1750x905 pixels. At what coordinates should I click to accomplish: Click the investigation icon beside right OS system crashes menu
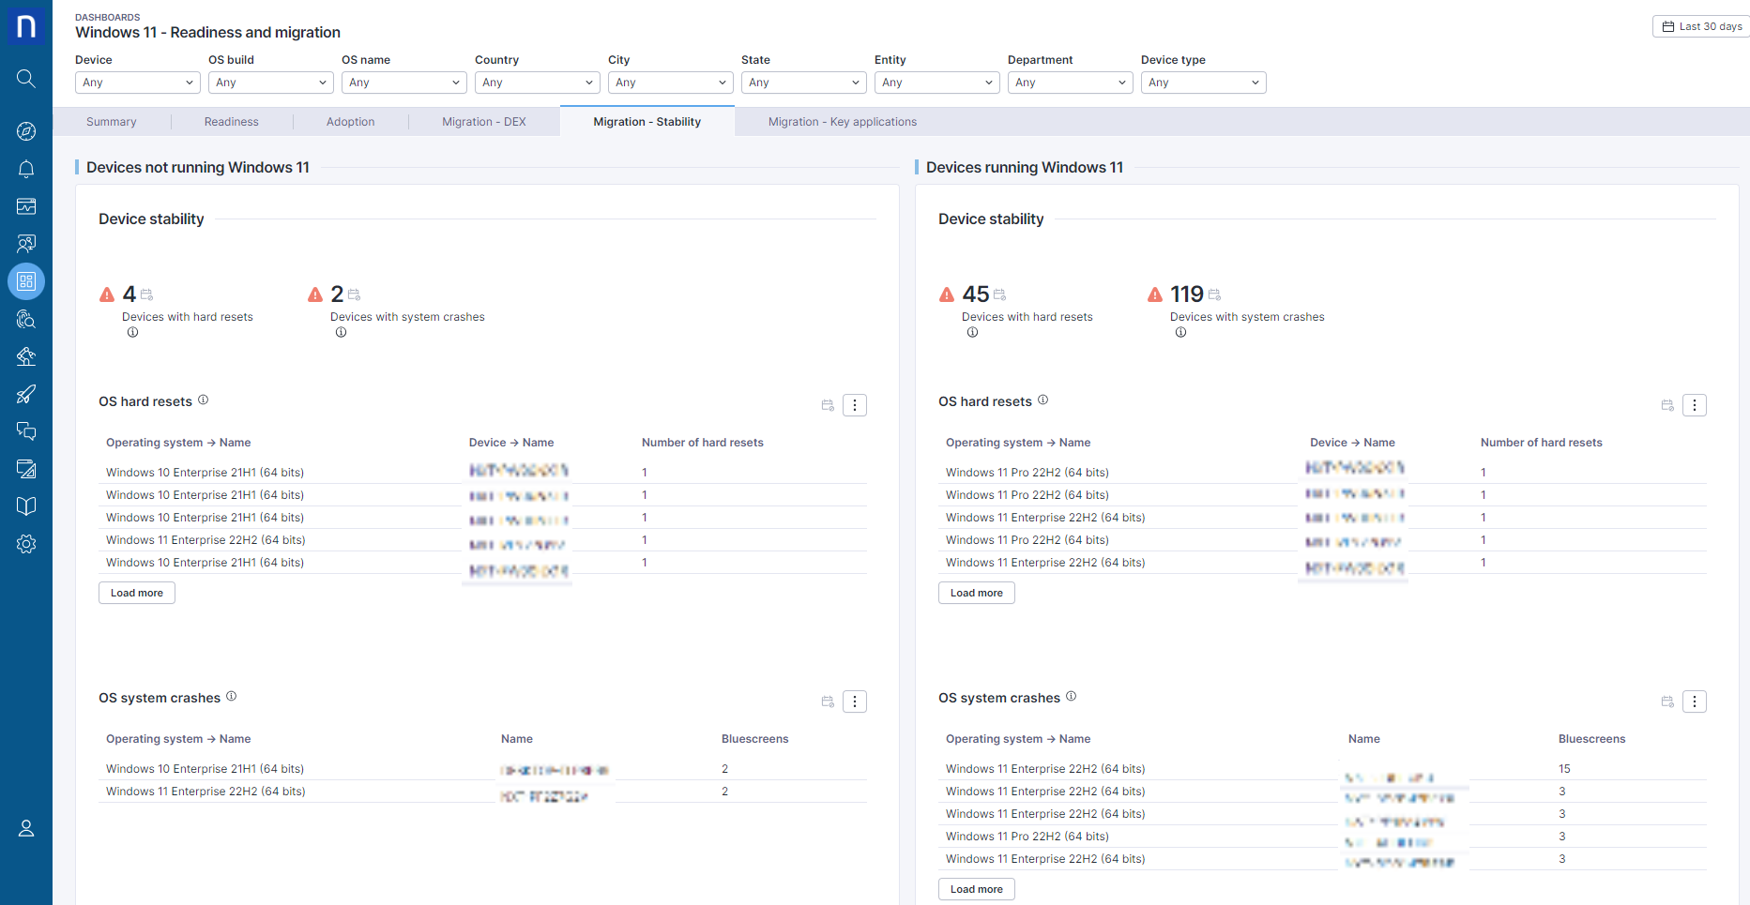[1667, 701]
